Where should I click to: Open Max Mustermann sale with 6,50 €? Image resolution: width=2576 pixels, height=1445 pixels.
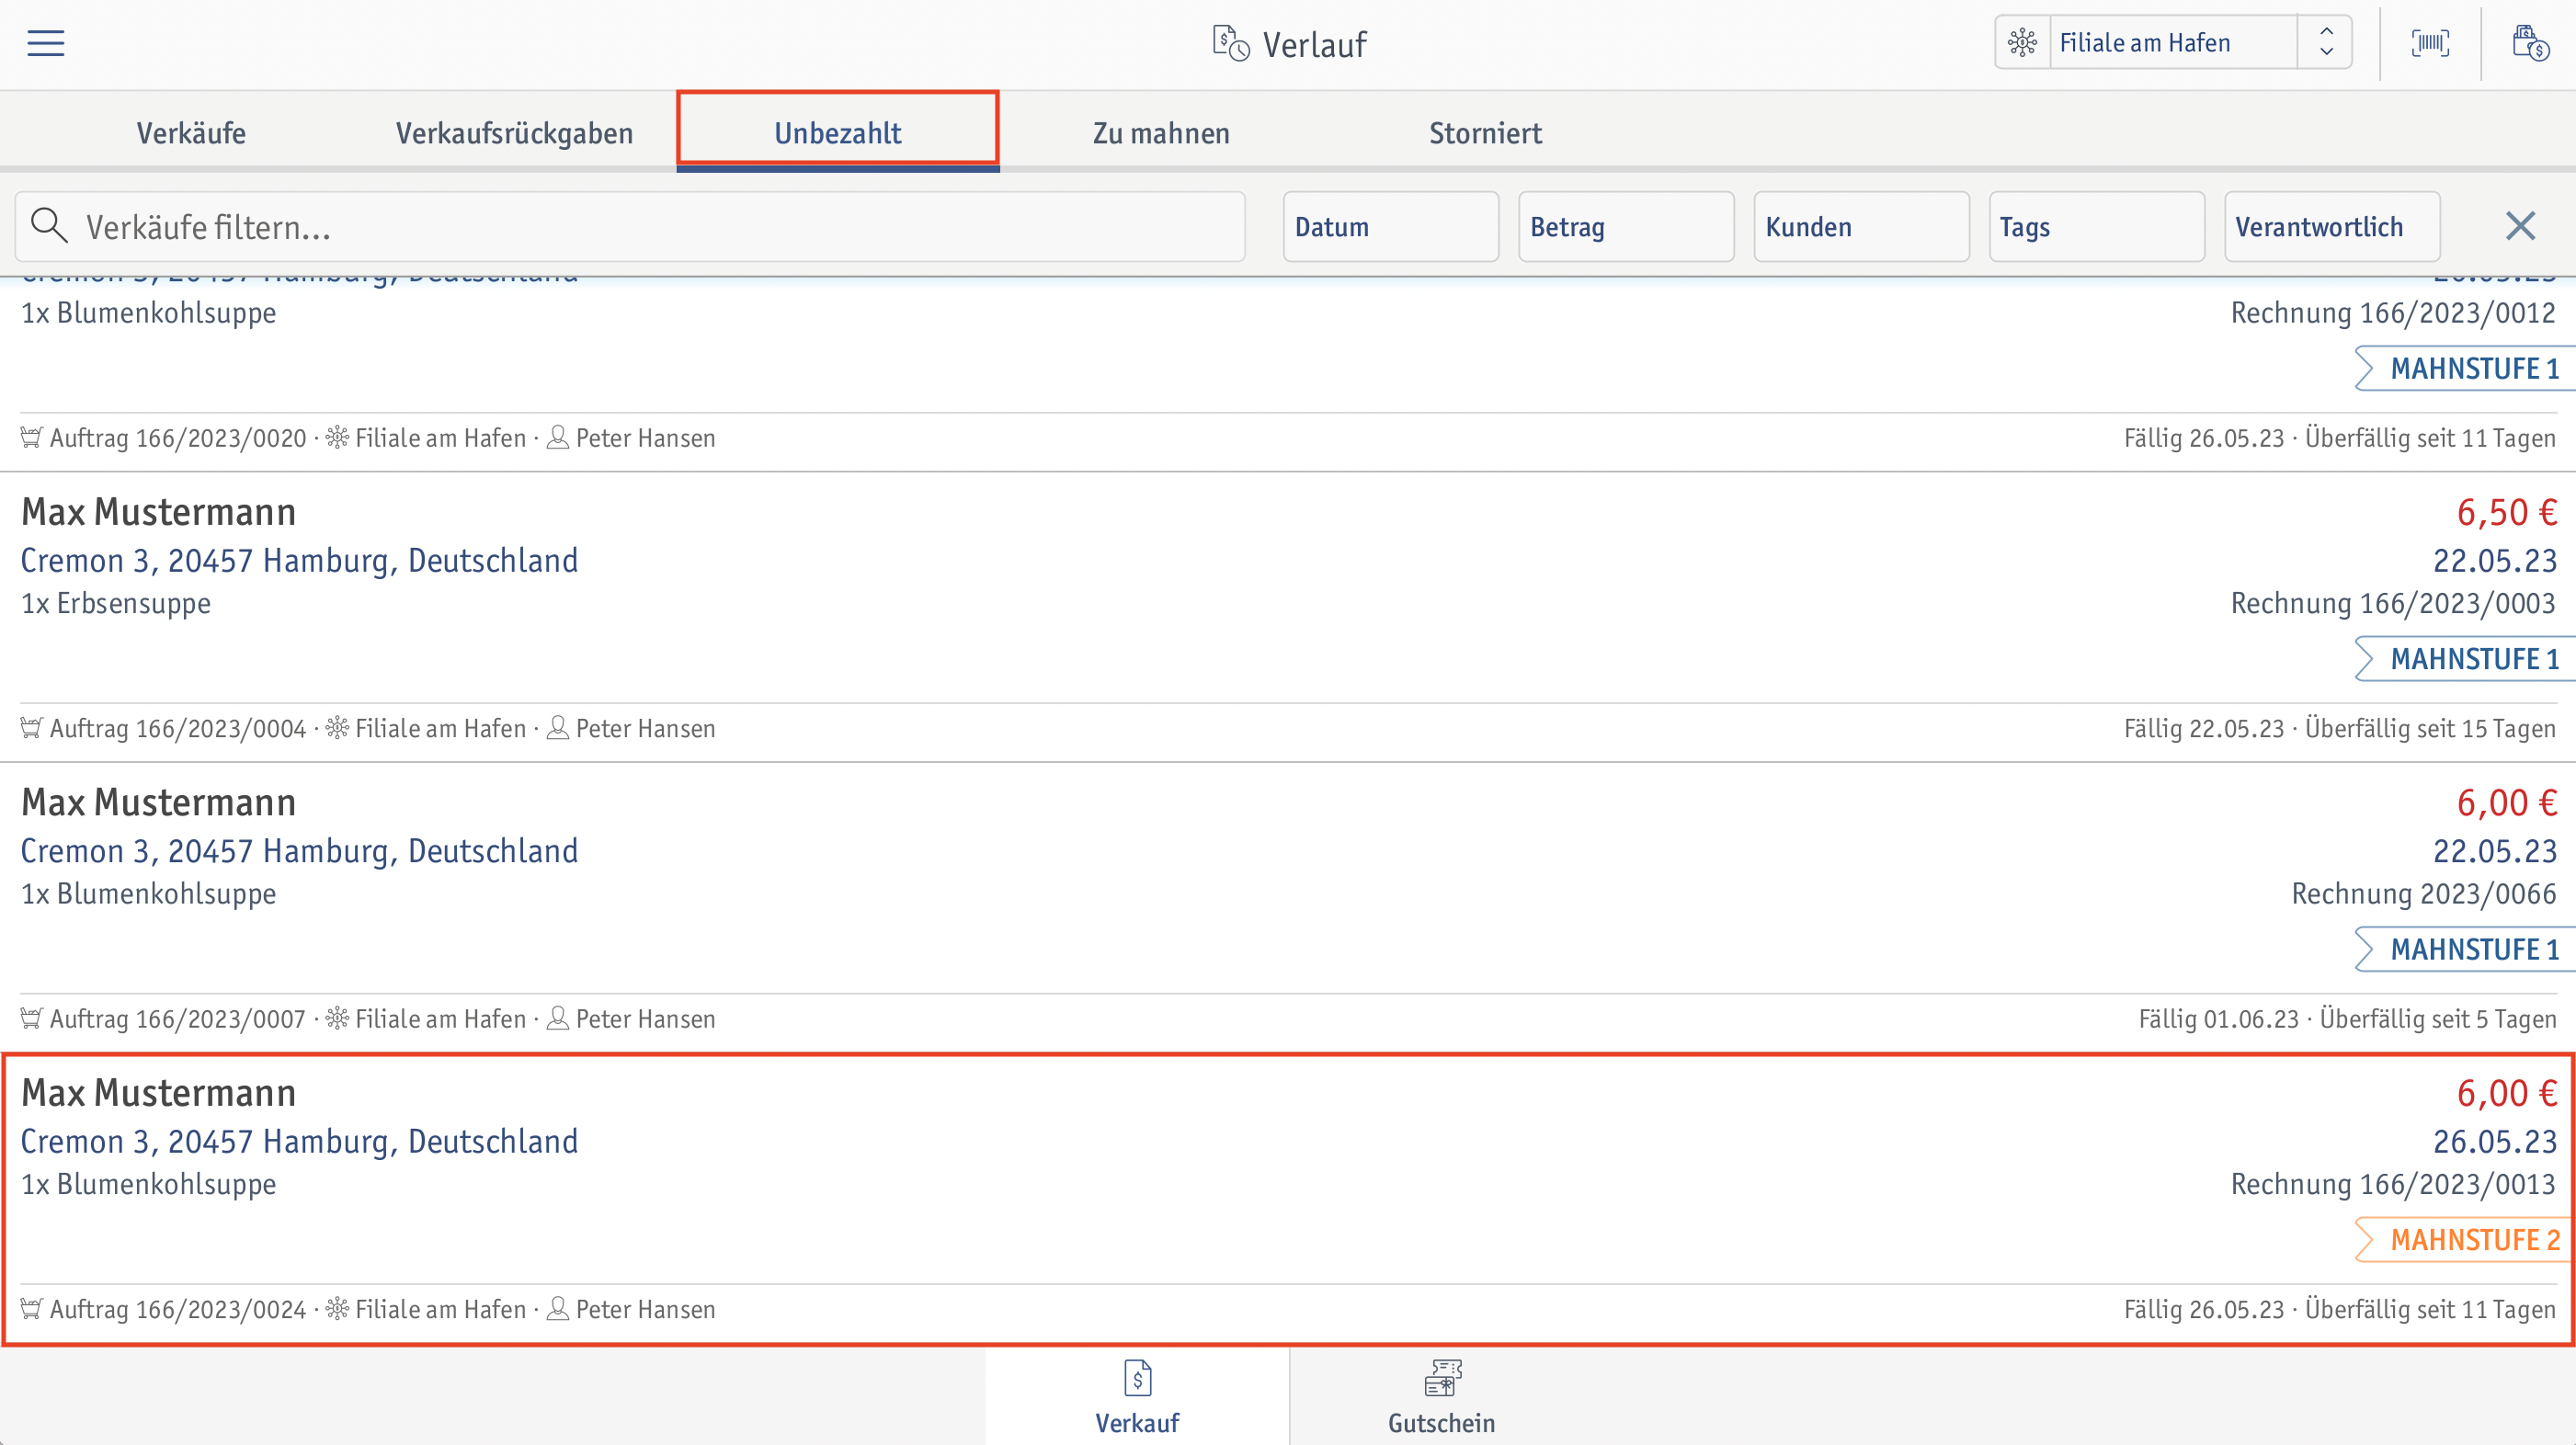tap(1288, 617)
